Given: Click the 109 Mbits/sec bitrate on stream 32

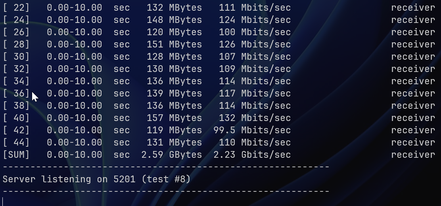Looking at the screenshot, I should pyautogui.click(x=255, y=69).
